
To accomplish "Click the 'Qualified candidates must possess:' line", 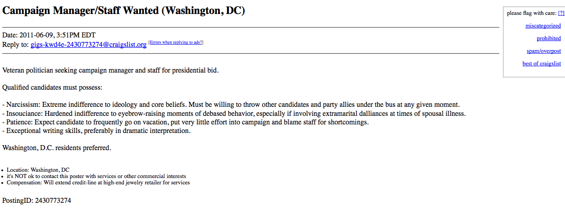I will 52,87.
